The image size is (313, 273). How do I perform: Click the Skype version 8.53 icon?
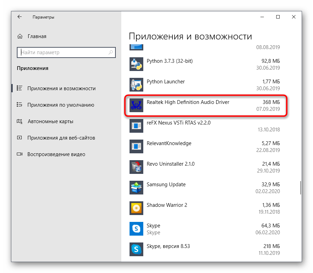tap(136, 249)
